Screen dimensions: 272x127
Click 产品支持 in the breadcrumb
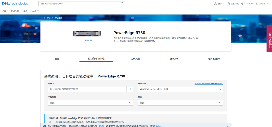[58, 18]
